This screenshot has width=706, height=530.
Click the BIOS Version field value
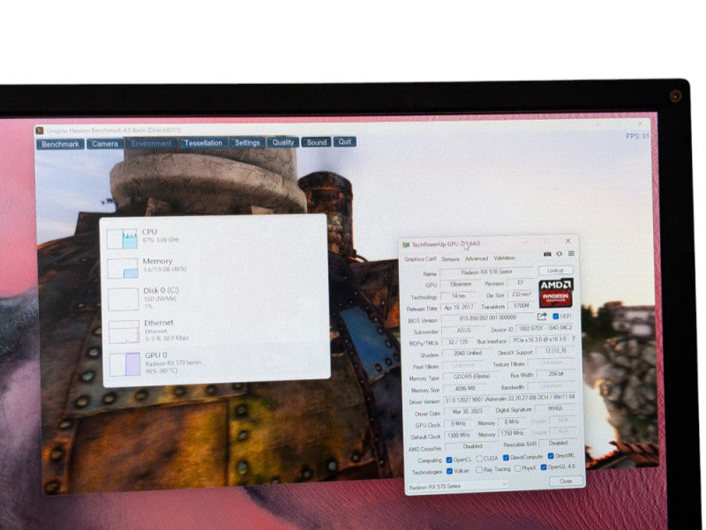[x=488, y=317]
